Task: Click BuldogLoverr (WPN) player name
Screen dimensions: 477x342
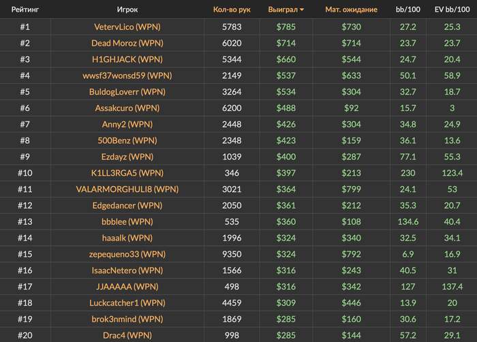Action: (127, 91)
